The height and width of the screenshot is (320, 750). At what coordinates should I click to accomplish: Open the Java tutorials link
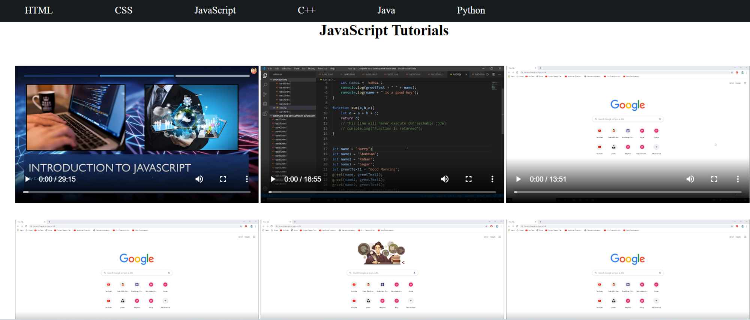click(386, 11)
